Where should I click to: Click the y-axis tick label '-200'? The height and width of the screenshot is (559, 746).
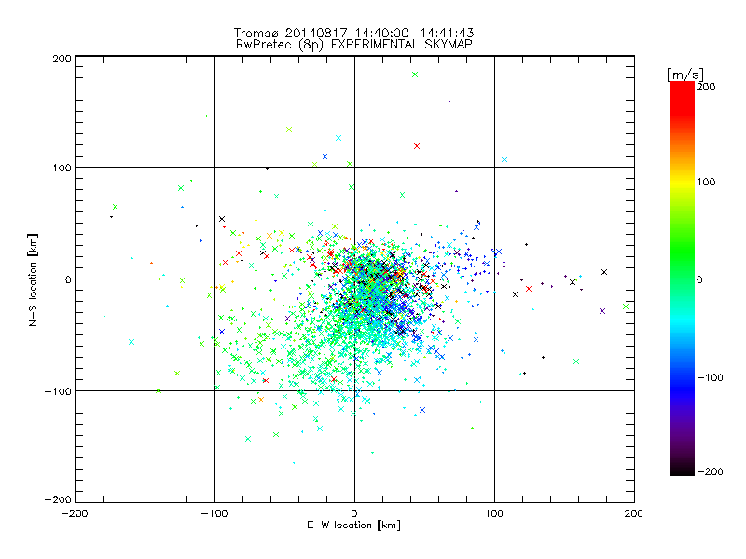[x=58, y=499]
